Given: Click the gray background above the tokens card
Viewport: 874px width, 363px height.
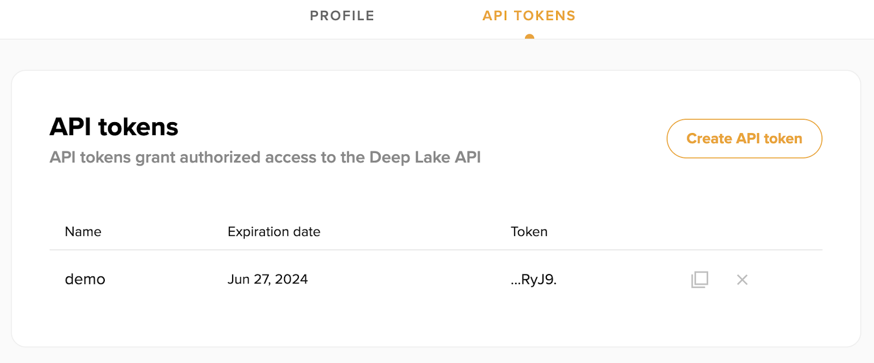Looking at the screenshot, I should pos(437,55).
